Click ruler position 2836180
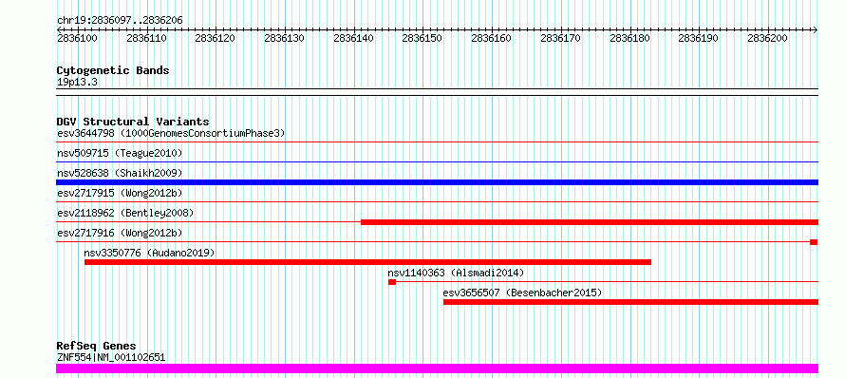 630,38
